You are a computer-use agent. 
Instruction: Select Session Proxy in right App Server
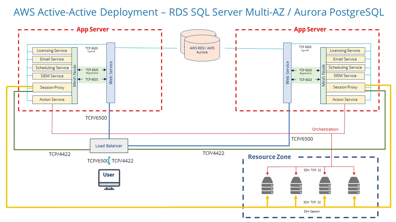tap(345, 87)
